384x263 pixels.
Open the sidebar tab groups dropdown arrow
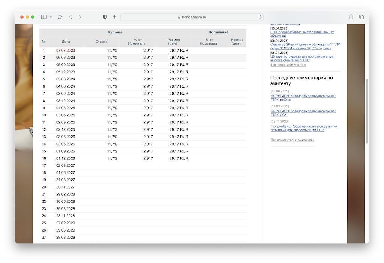click(51, 17)
